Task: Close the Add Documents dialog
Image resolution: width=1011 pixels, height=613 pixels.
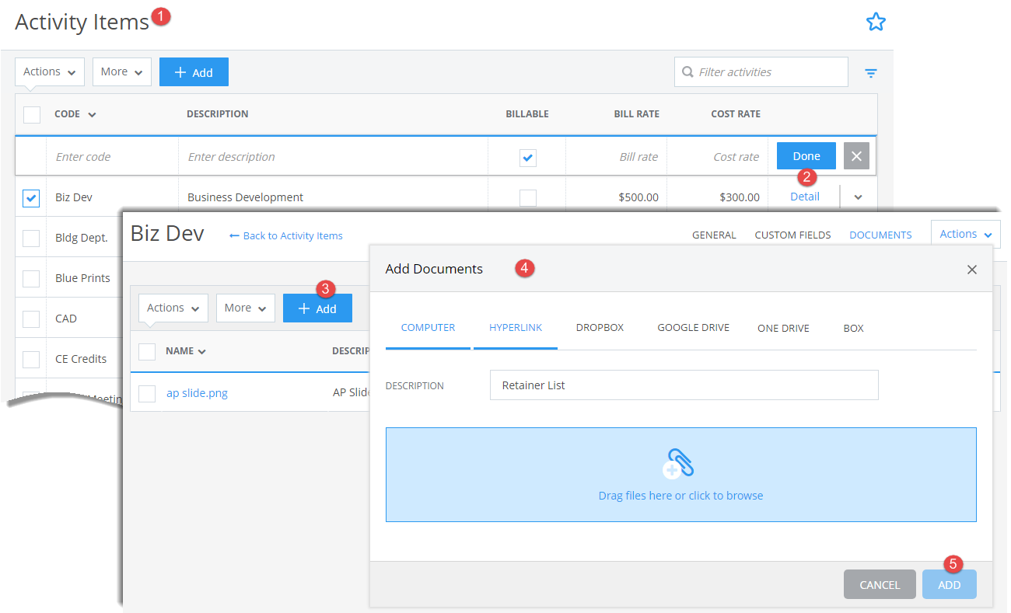Action: pos(972,270)
